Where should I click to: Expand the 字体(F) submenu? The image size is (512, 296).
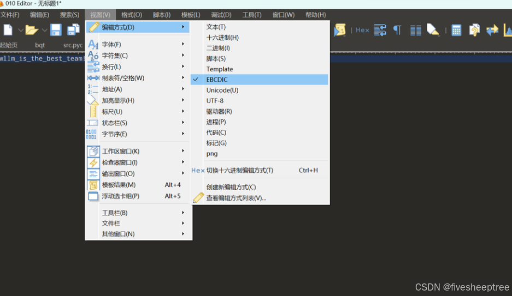click(138, 44)
